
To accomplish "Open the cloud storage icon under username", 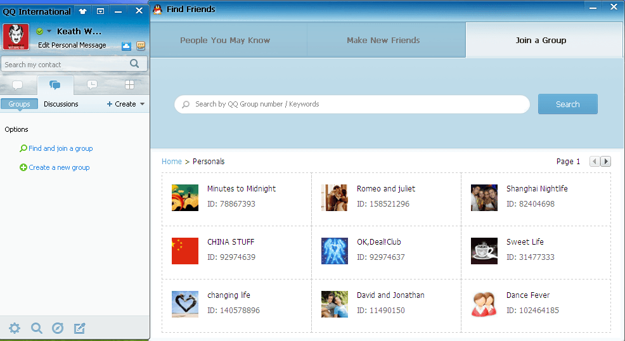I will 126,46.
